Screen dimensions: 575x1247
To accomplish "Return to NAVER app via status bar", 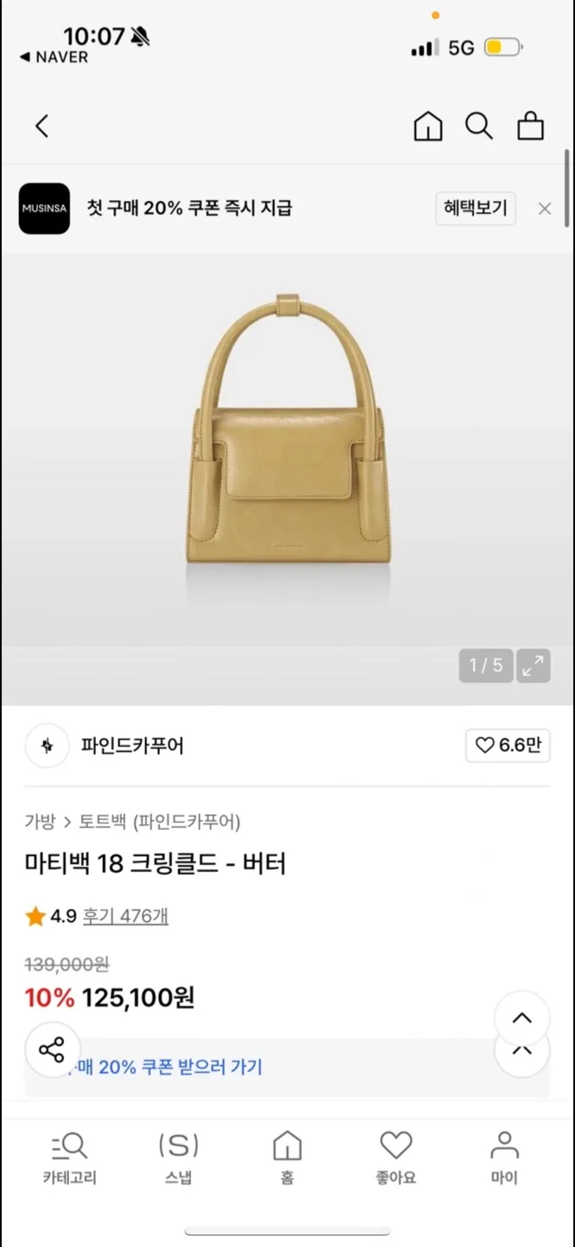I will click(x=54, y=57).
